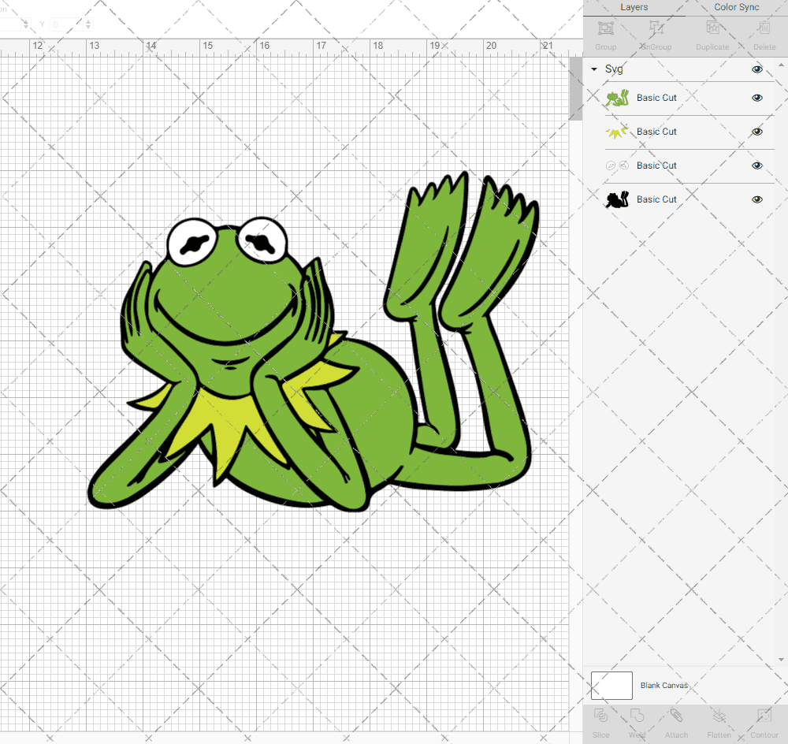Click the Group icon in Layers panel
Screen dimensions: 788x744
[605, 28]
